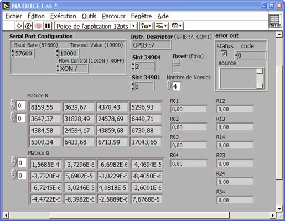The width and height of the screenshot is (285, 221).
Task: Open the Édition menu
Action: tap(36, 16)
